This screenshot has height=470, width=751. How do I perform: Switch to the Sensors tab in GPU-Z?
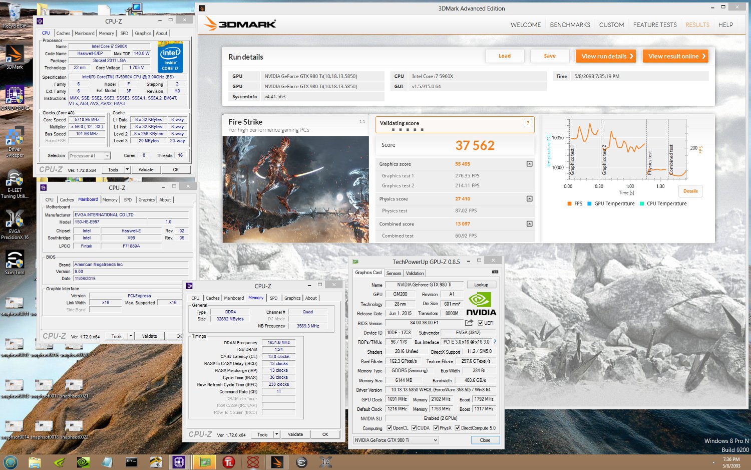pyautogui.click(x=394, y=273)
